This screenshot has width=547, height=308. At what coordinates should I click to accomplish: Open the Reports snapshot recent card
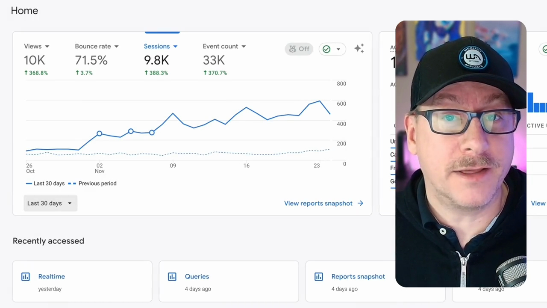358,276
